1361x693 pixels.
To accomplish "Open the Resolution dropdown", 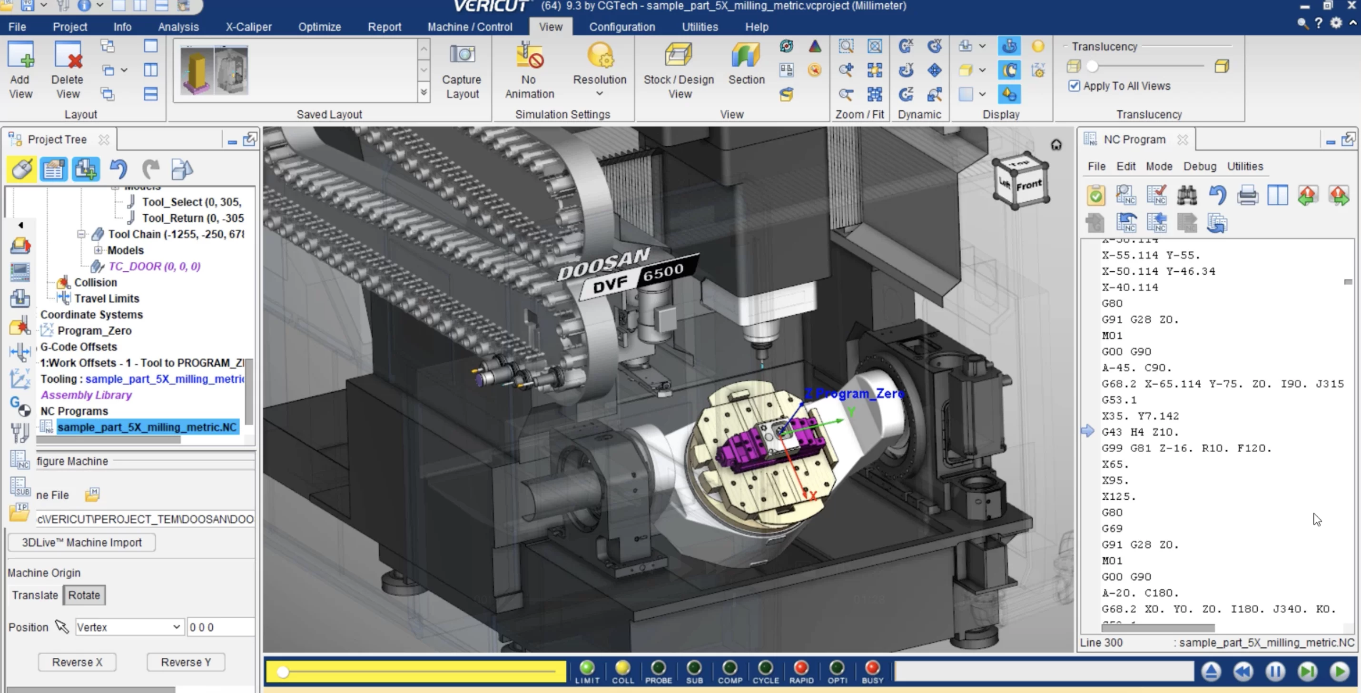I will tap(600, 71).
